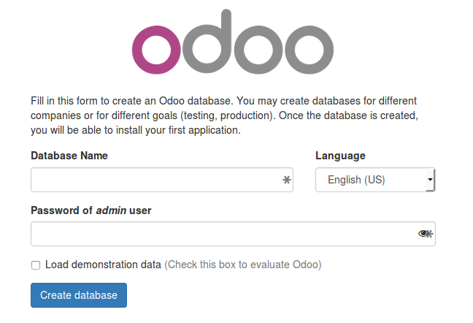Viewport: 473px width, 323px height.
Task: Focus the Database Name input field
Action: coord(155,180)
